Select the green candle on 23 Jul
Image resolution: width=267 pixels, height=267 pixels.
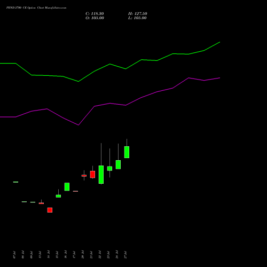[x=109, y=169]
